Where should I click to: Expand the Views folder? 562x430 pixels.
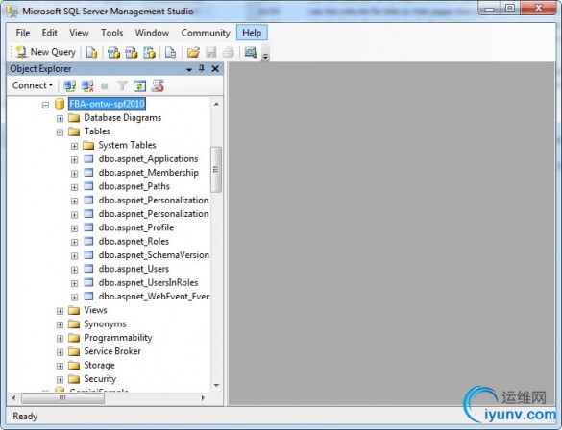60,311
